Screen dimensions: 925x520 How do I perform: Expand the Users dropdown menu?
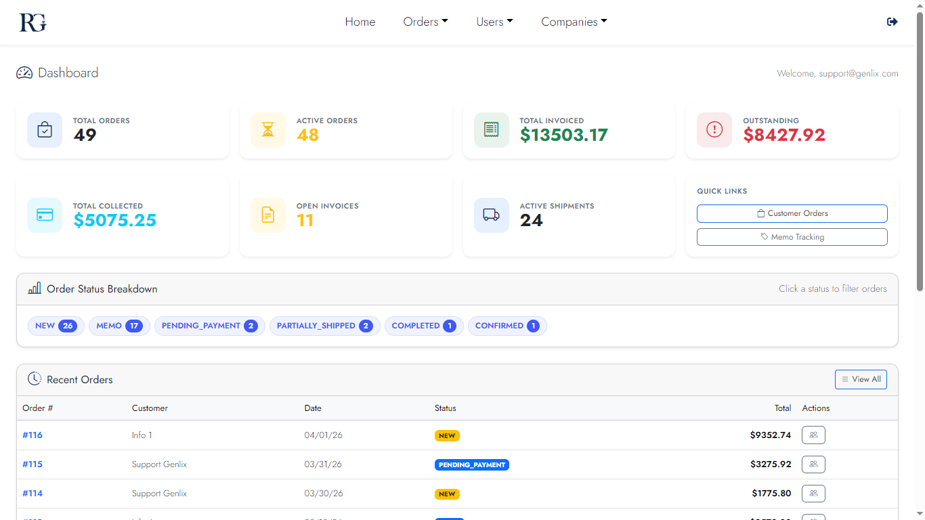494,22
